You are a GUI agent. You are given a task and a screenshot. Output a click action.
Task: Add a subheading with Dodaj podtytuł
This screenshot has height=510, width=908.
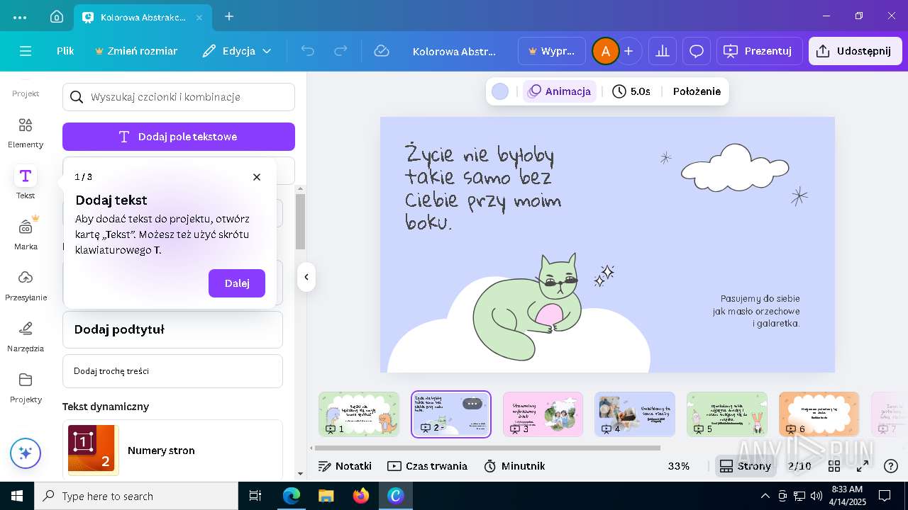[x=172, y=329]
